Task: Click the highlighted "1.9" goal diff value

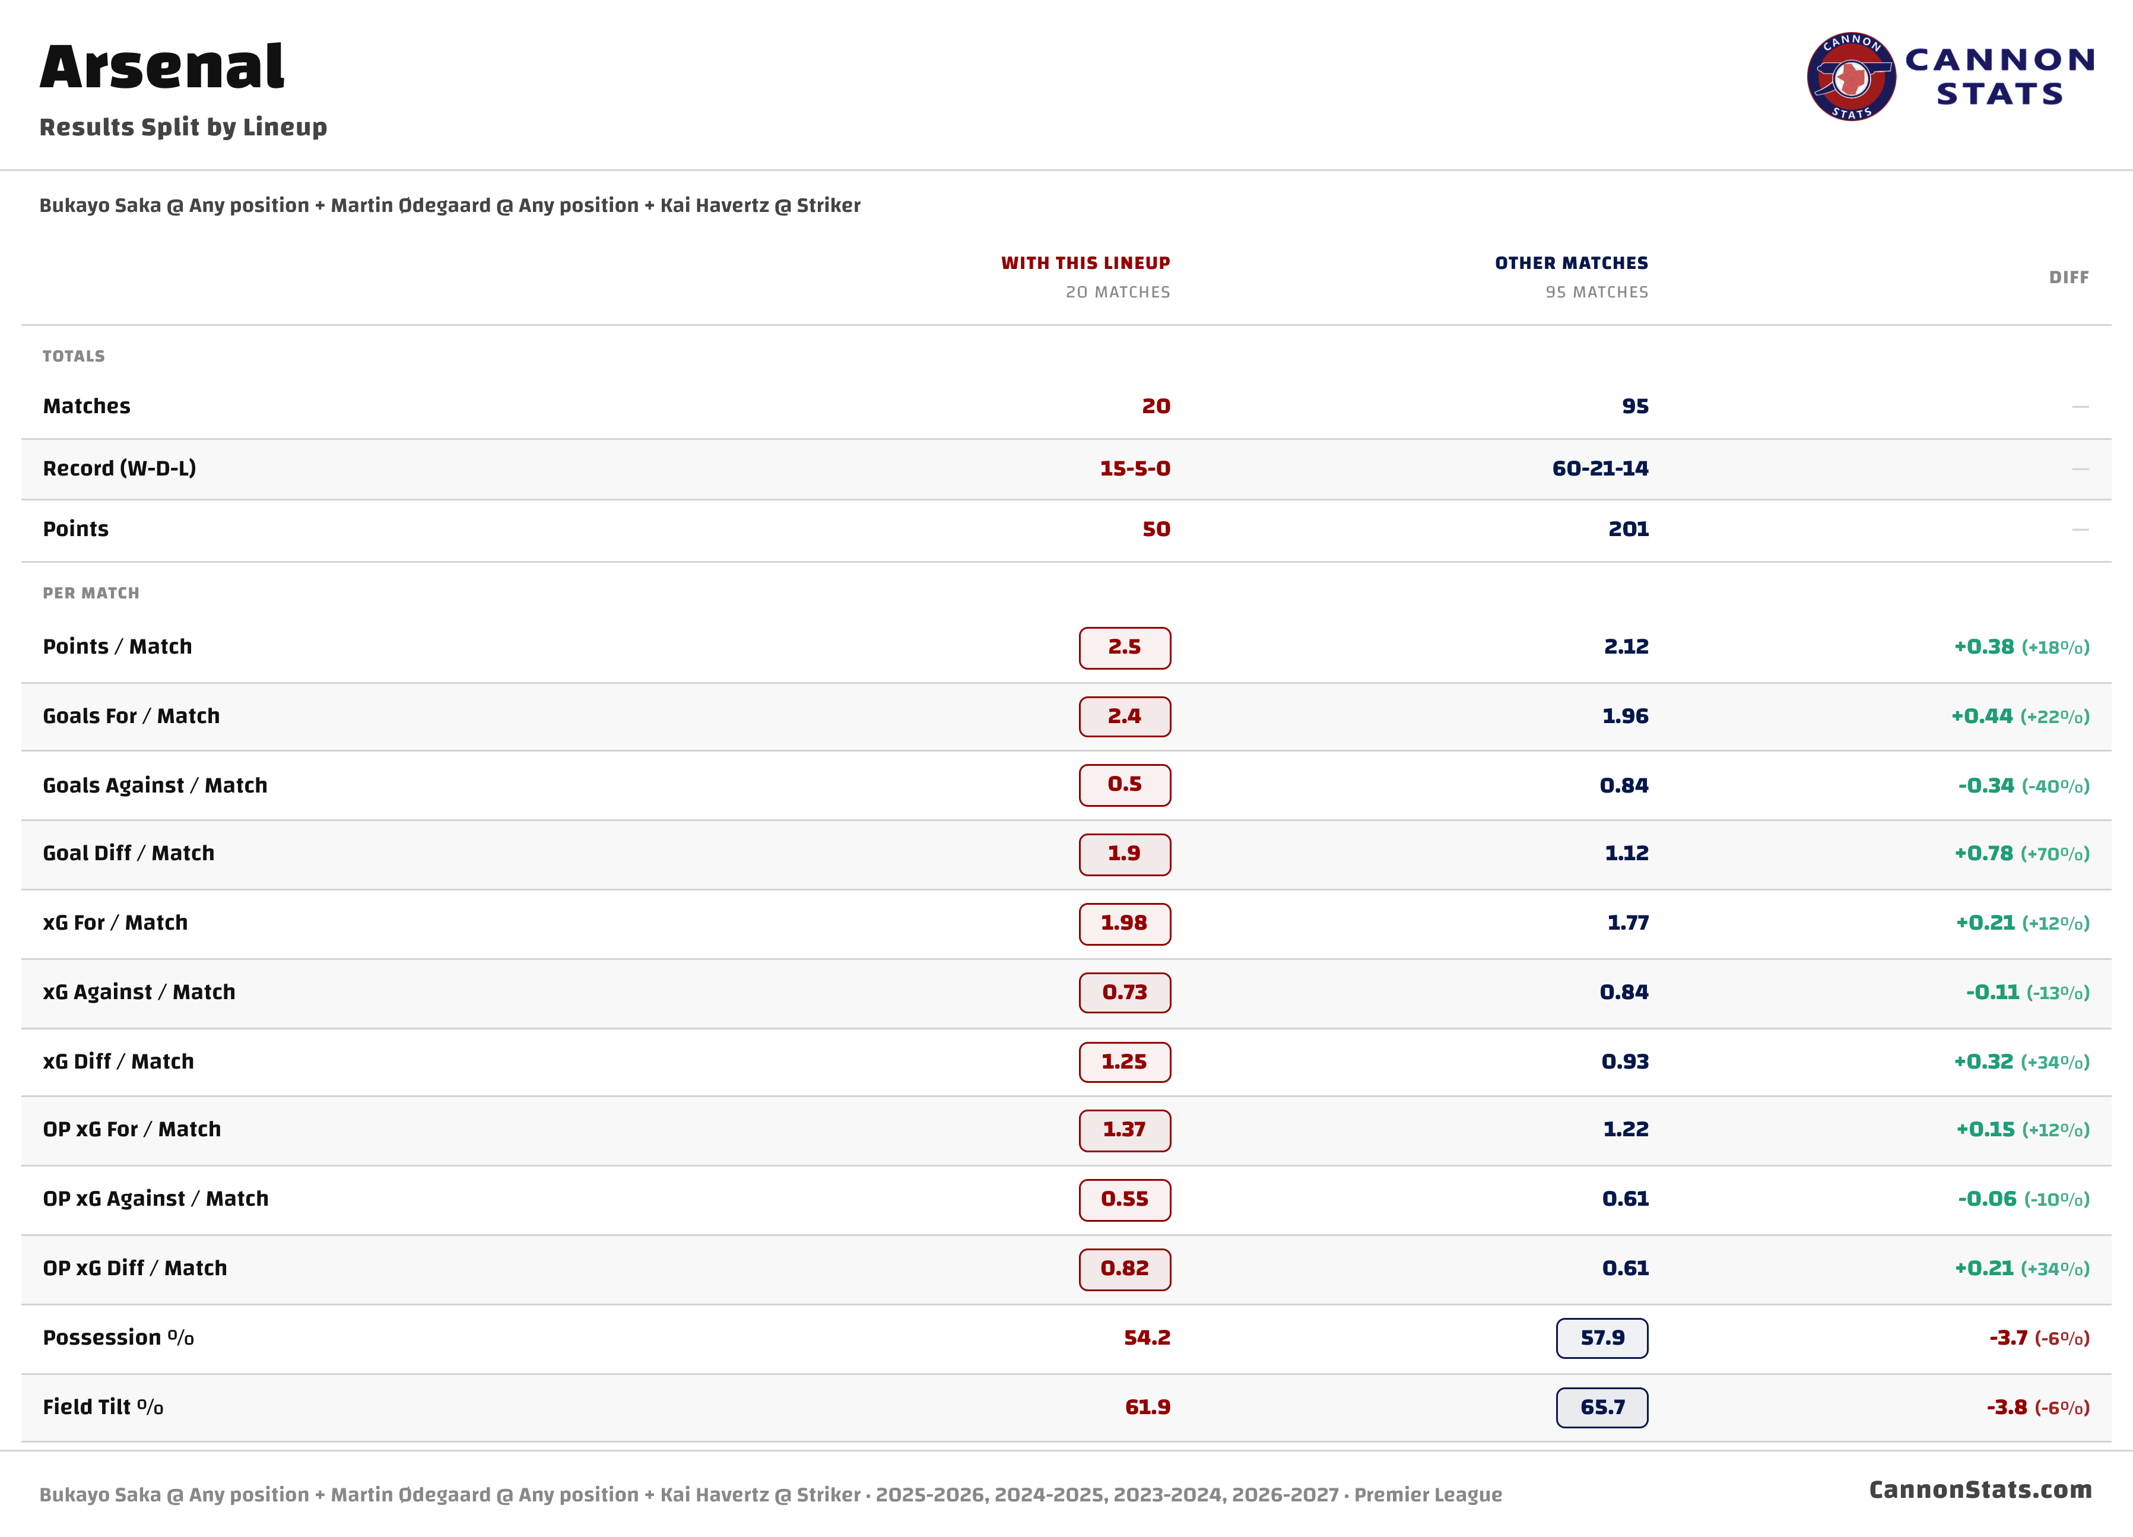Action: click(x=1125, y=855)
